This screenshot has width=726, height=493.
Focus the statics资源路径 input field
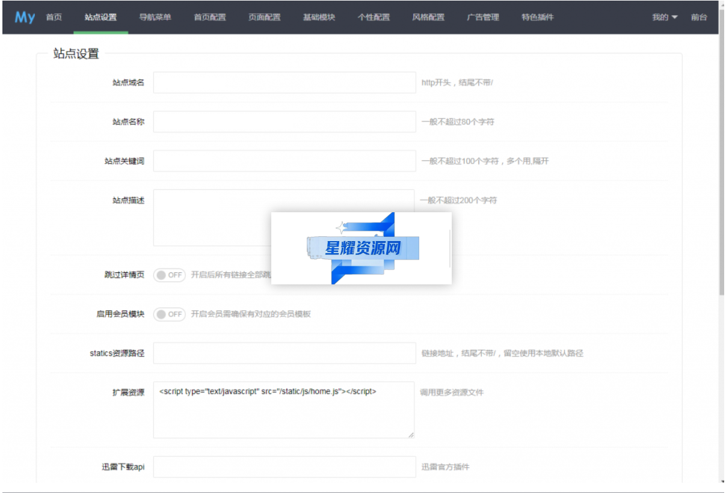click(x=285, y=353)
